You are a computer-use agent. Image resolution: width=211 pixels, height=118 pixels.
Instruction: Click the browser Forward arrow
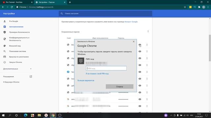[7, 7]
